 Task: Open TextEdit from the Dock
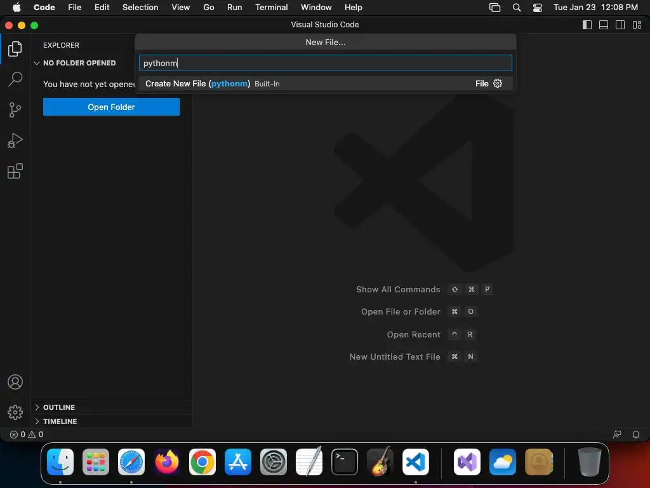[x=309, y=462]
